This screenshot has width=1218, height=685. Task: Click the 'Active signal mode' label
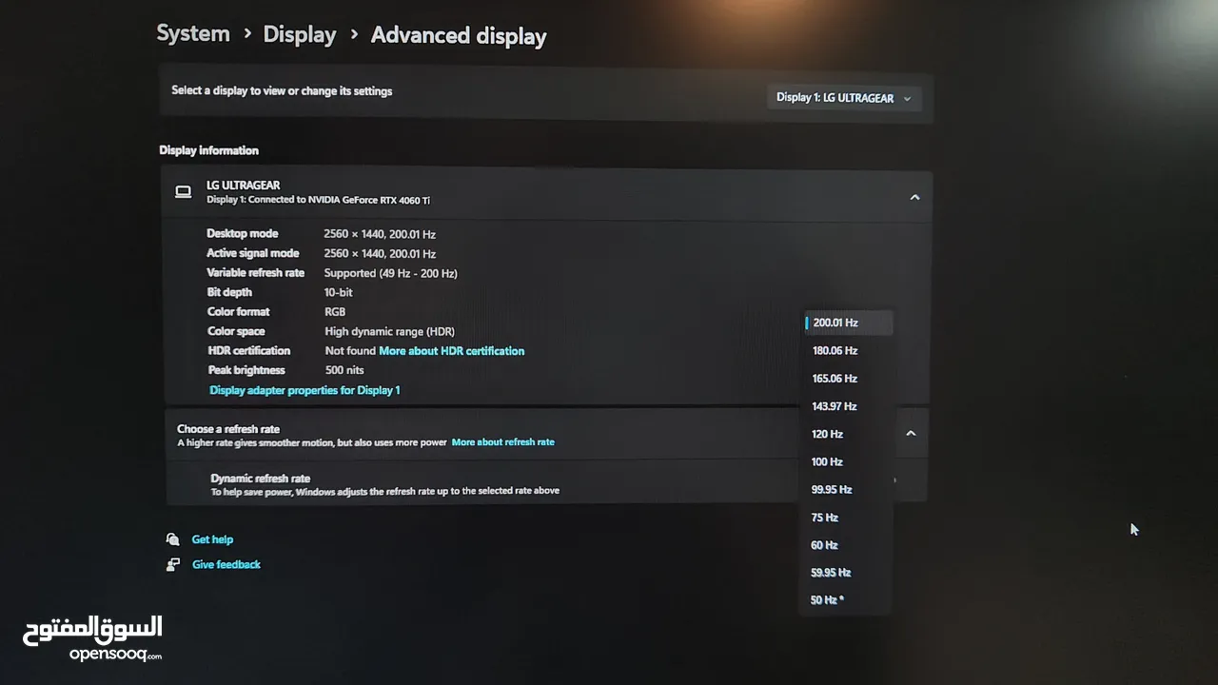pyautogui.click(x=253, y=253)
